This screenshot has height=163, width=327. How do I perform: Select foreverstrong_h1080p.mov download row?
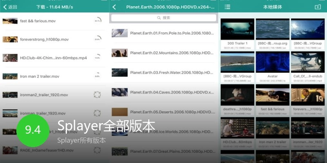[x=54, y=39]
